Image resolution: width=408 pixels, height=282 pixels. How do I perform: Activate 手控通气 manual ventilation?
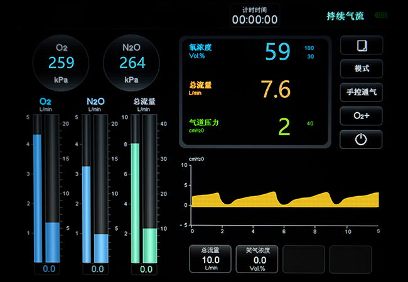tap(361, 92)
